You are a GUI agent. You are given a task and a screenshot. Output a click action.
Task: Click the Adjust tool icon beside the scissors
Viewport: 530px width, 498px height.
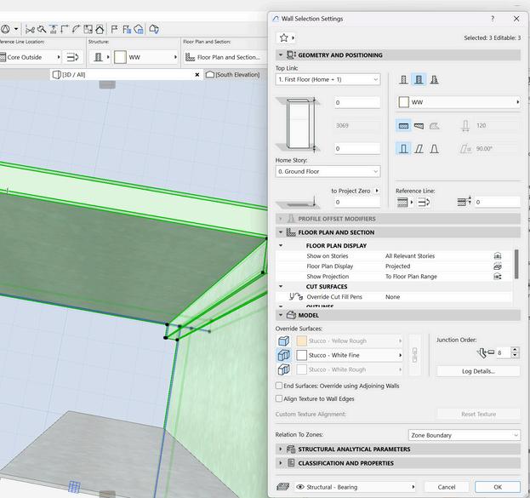[42, 30]
